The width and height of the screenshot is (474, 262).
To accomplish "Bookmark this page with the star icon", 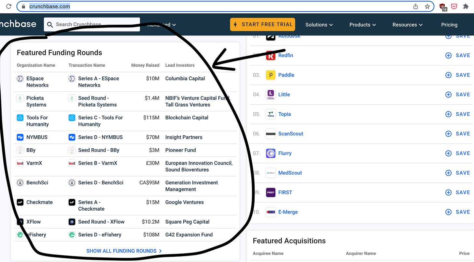I will point(427,6).
